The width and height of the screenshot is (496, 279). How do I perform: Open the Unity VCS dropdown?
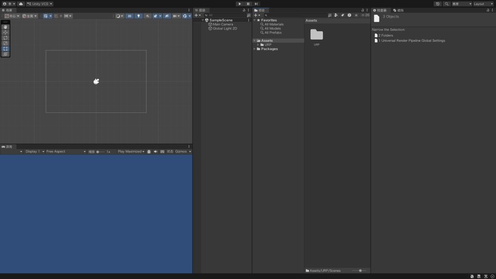40,4
